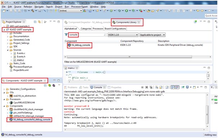
Task: Click the Pin Console icon
Action: (x=183, y=87)
